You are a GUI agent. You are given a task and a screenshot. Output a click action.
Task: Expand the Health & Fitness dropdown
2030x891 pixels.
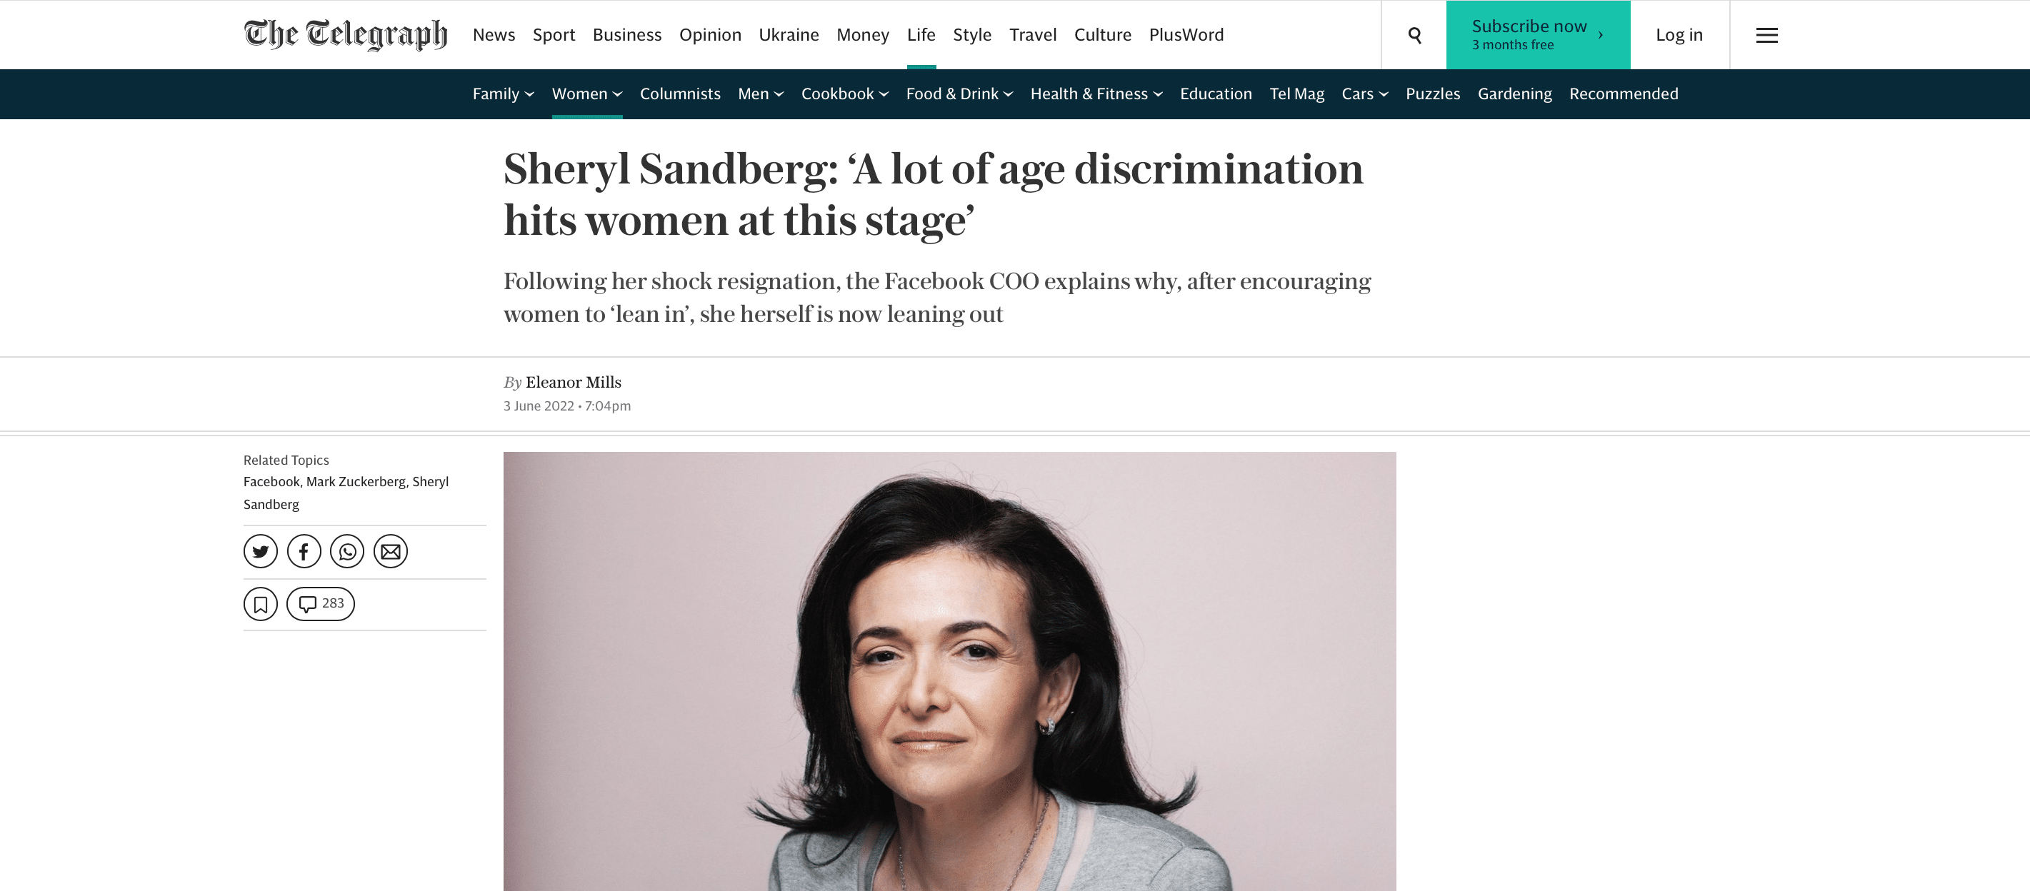coord(1096,94)
